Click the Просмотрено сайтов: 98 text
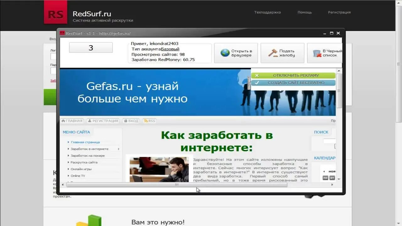This screenshot has width=402, height=226. (x=158, y=54)
